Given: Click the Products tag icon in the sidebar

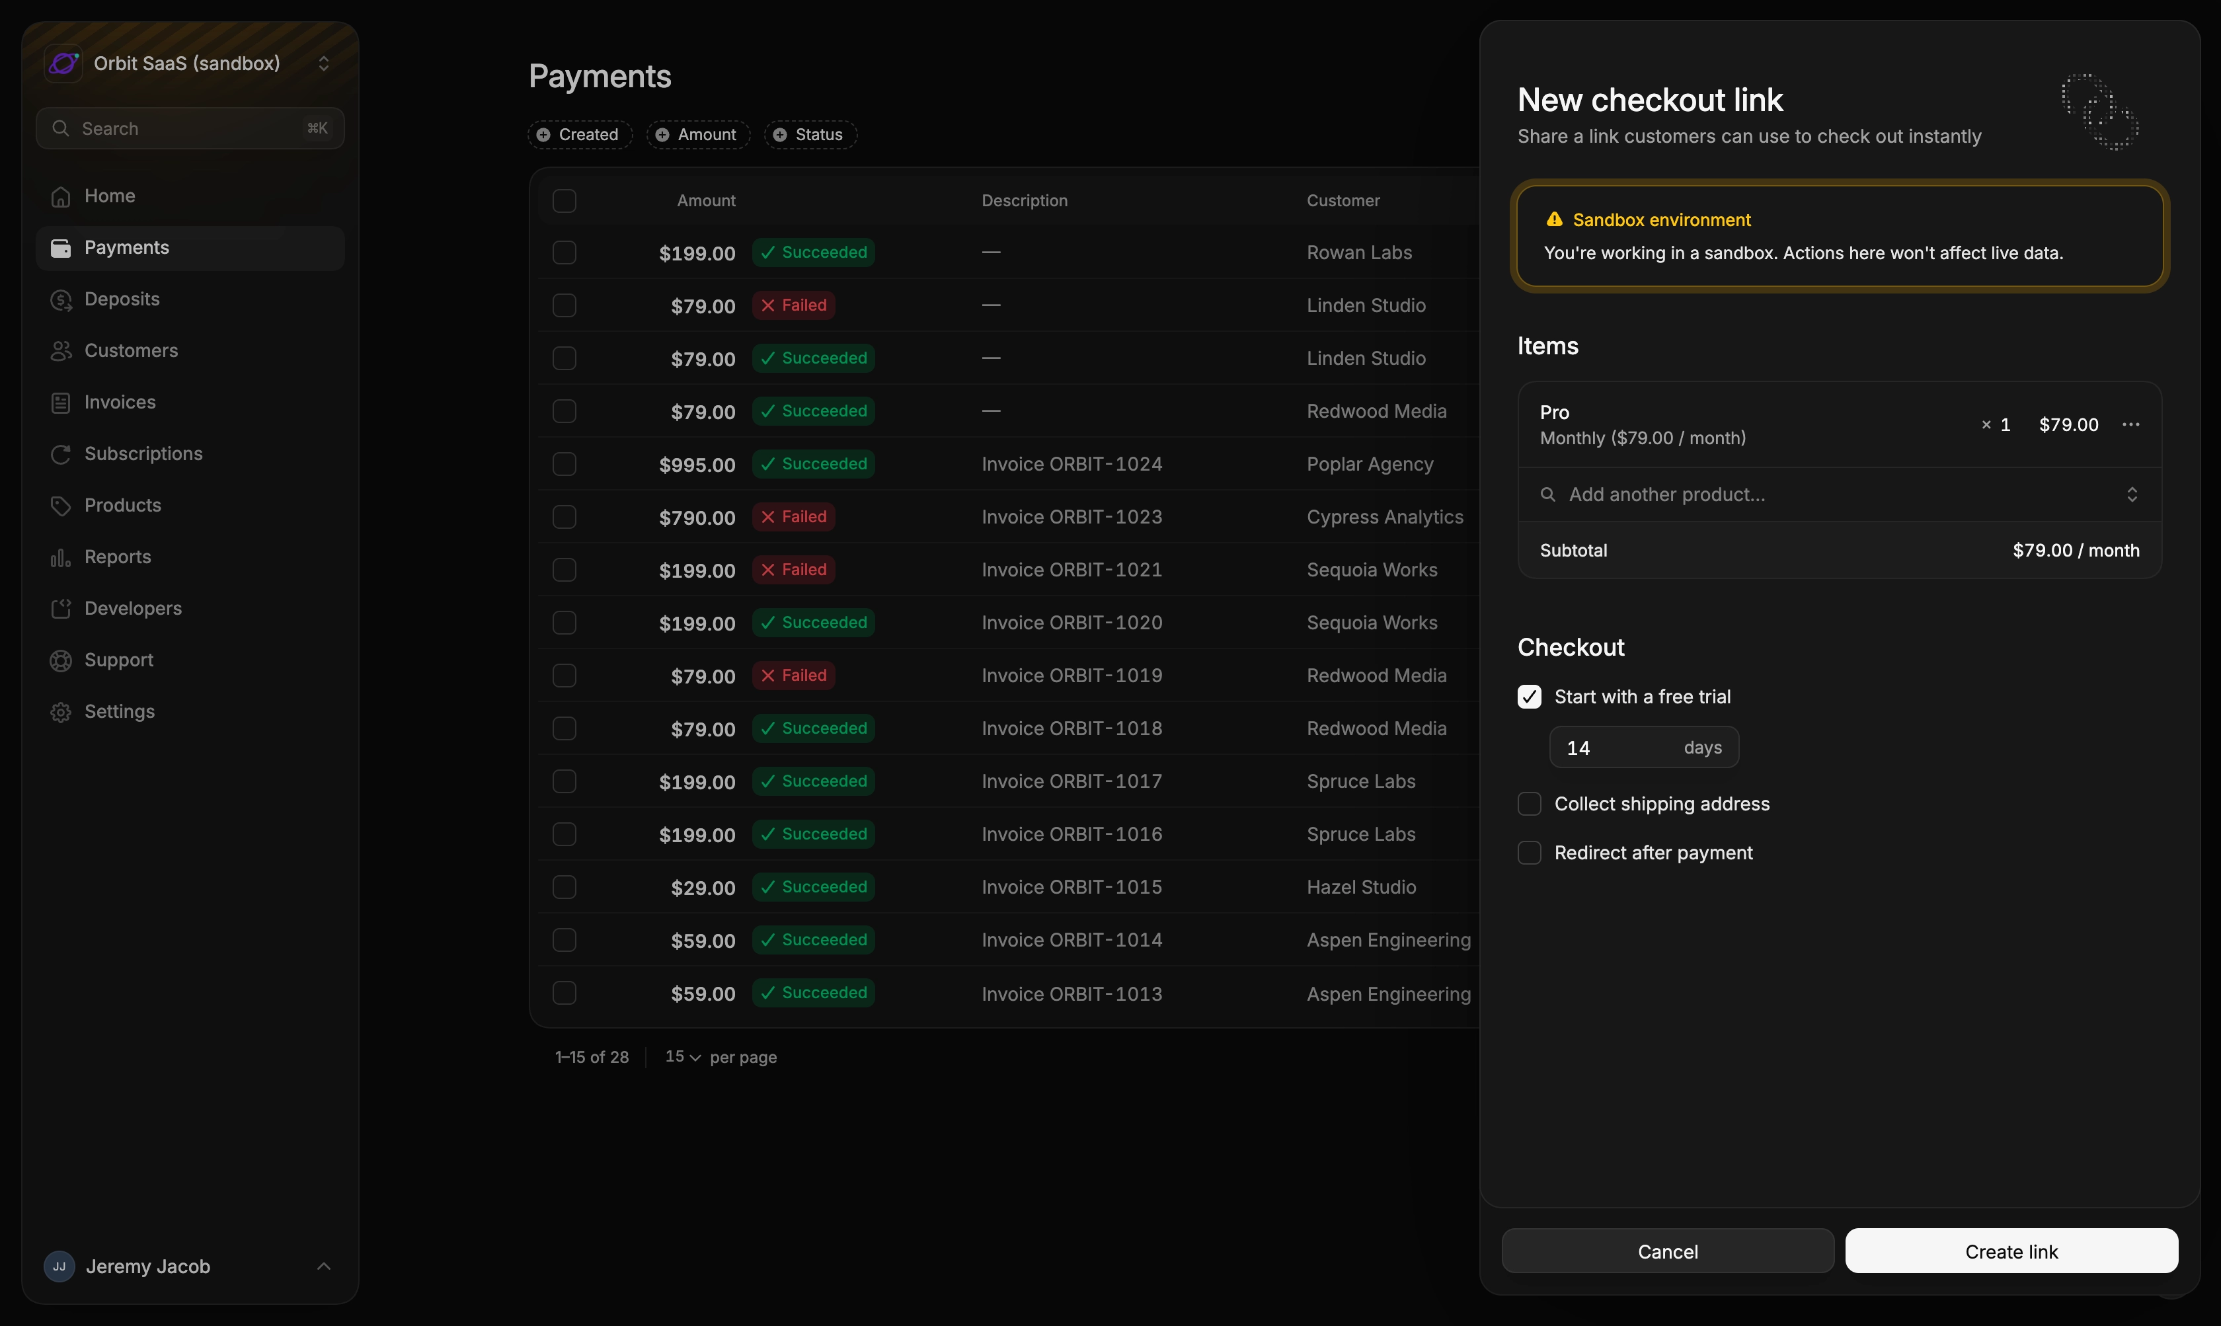Looking at the screenshot, I should [61, 506].
